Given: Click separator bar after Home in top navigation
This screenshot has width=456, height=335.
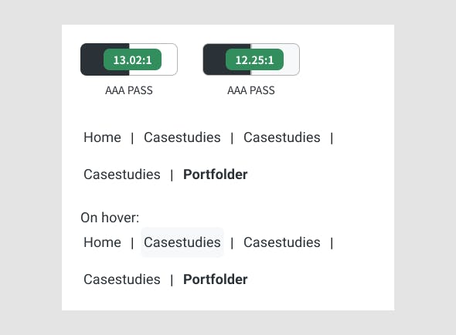Looking at the screenshot, I should (x=132, y=138).
